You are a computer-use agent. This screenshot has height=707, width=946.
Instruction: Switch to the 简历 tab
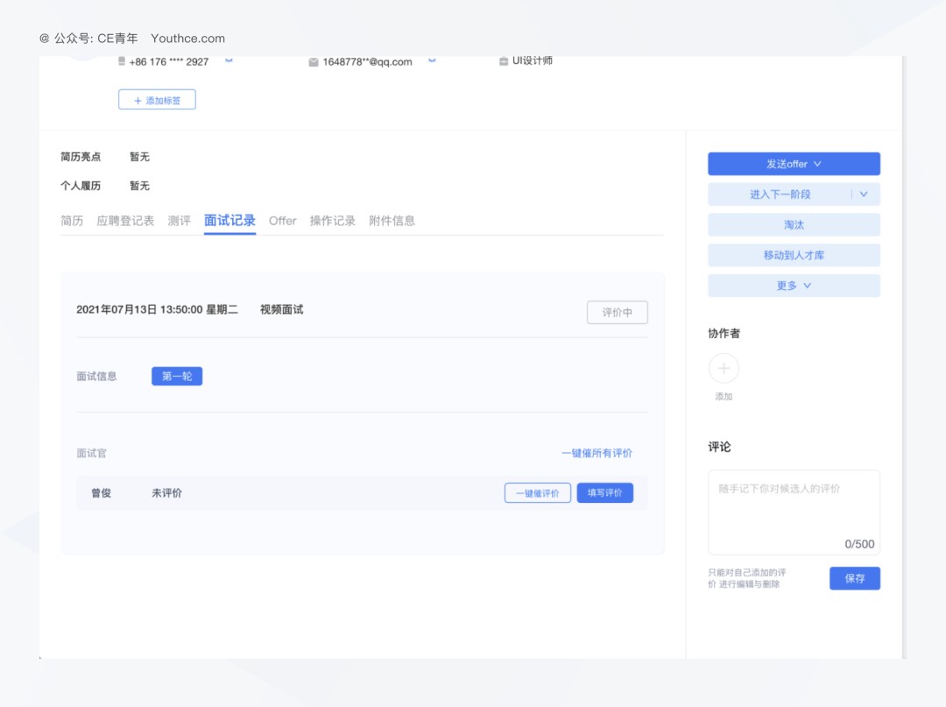pyautogui.click(x=72, y=221)
